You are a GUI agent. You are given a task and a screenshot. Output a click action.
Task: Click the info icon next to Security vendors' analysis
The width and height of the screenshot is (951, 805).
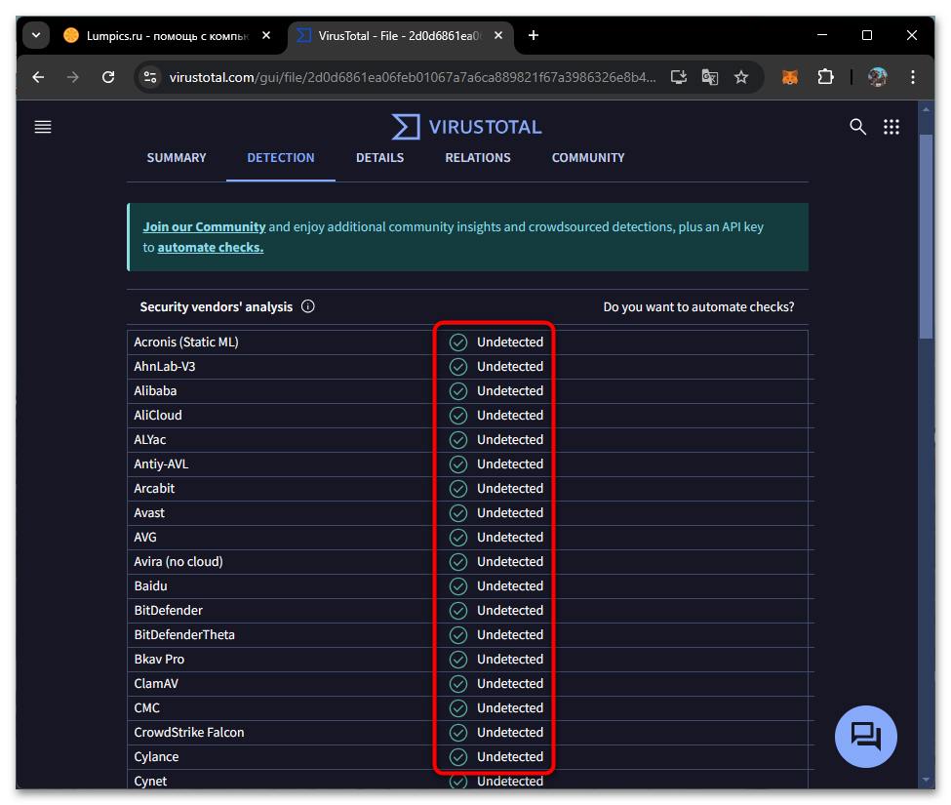(308, 306)
